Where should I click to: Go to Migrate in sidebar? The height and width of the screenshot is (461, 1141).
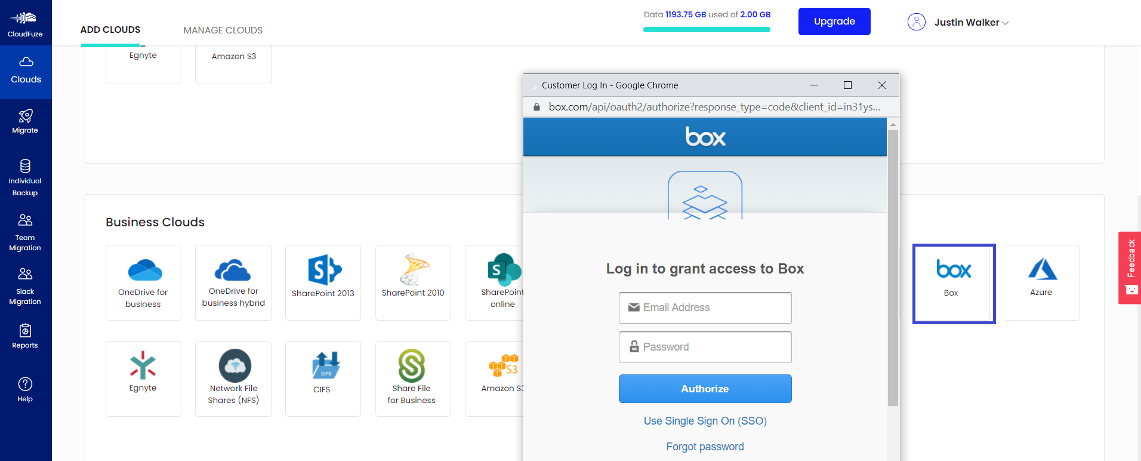pos(25,121)
